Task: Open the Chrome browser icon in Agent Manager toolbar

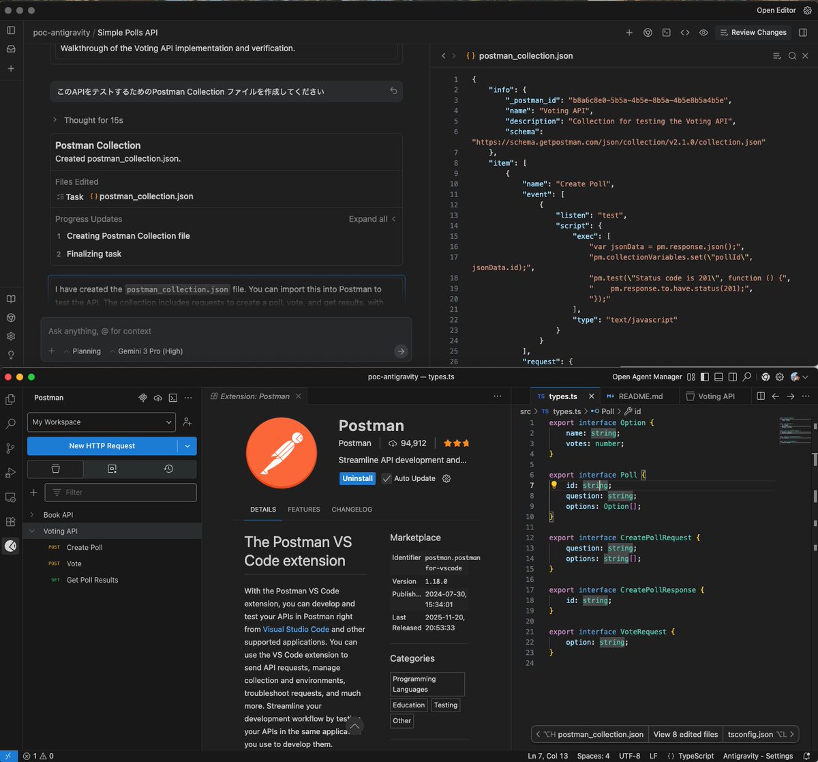Action: coord(648,33)
